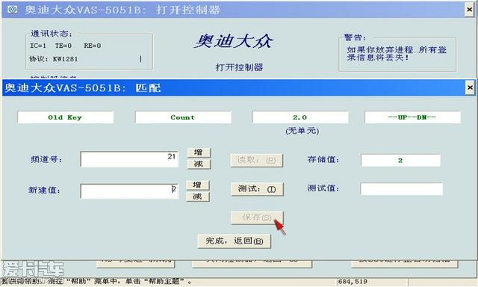Click the 减 button beside 频道号
This screenshot has height=287, width=478.
click(199, 164)
